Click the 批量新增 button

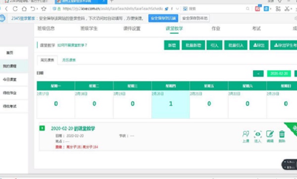[193, 45]
